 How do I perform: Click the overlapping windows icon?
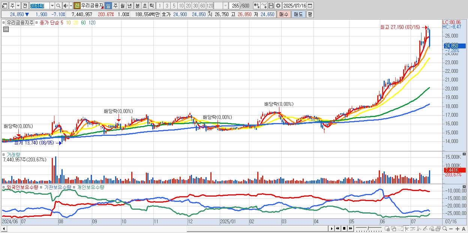394,228
